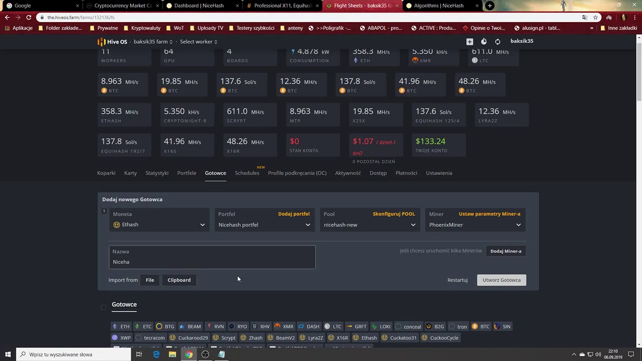The height and width of the screenshot is (361, 642).
Task: Filter flight sheets by RVN coin tag
Action: pos(215,326)
